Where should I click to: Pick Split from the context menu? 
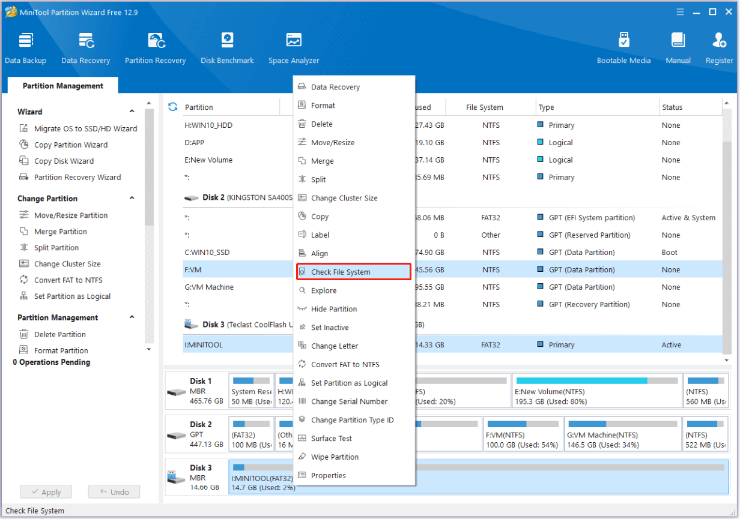coord(354,179)
